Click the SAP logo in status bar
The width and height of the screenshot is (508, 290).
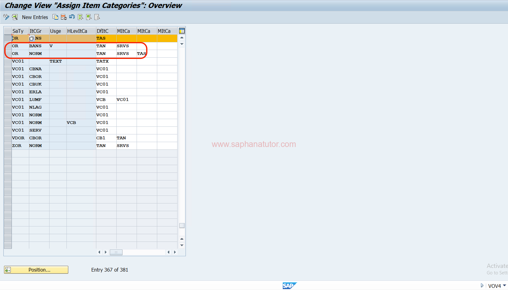tap(290, 286)
